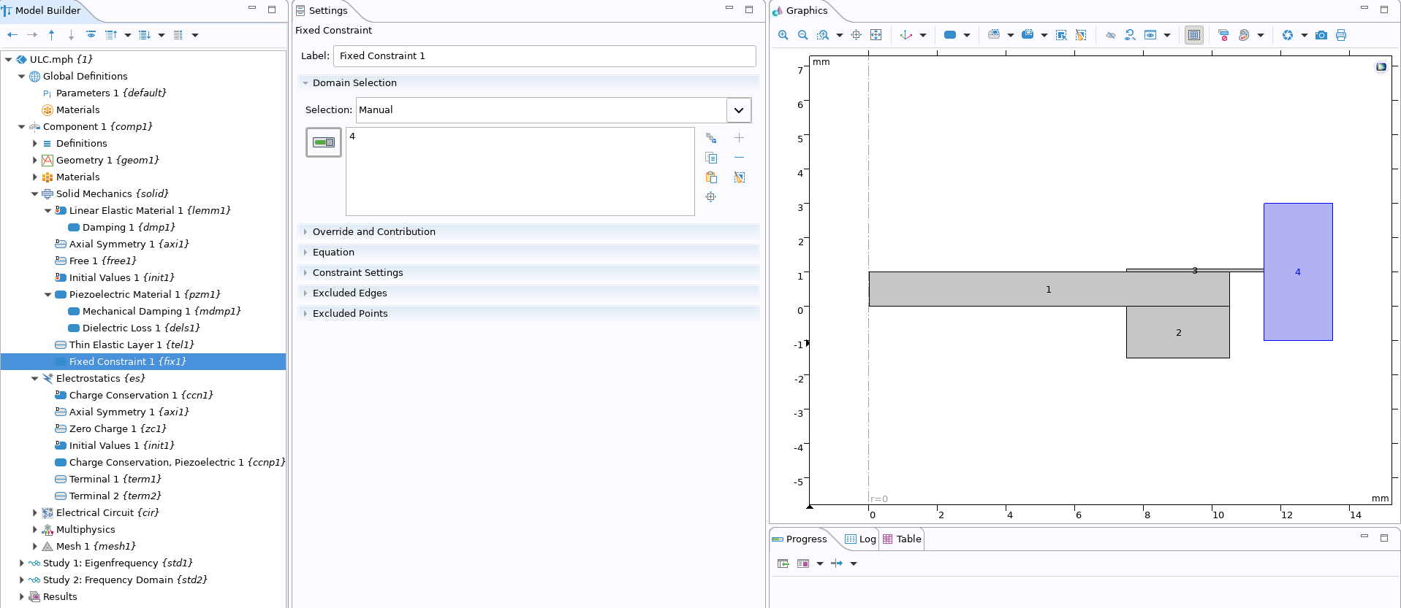Toggle the hide-objects eye icon in Graphics toolbar
1401x608 pixels.
click(1110, 35)
